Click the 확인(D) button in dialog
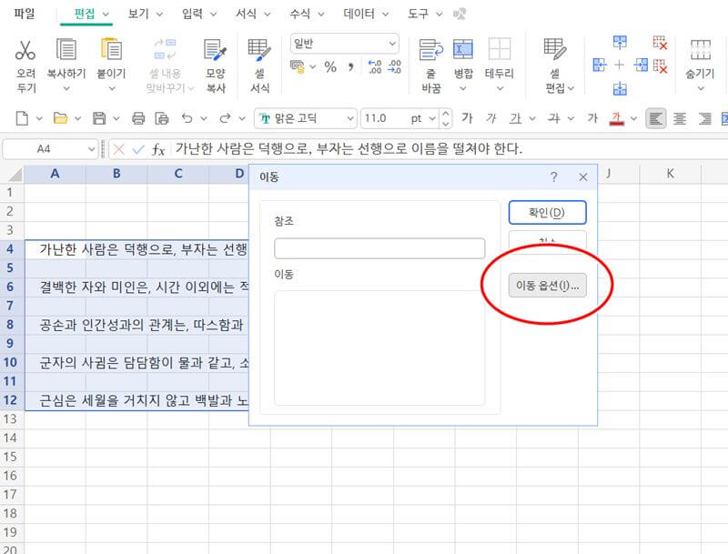The width and height of the screenshot is (728, 554). coord(548,213)
